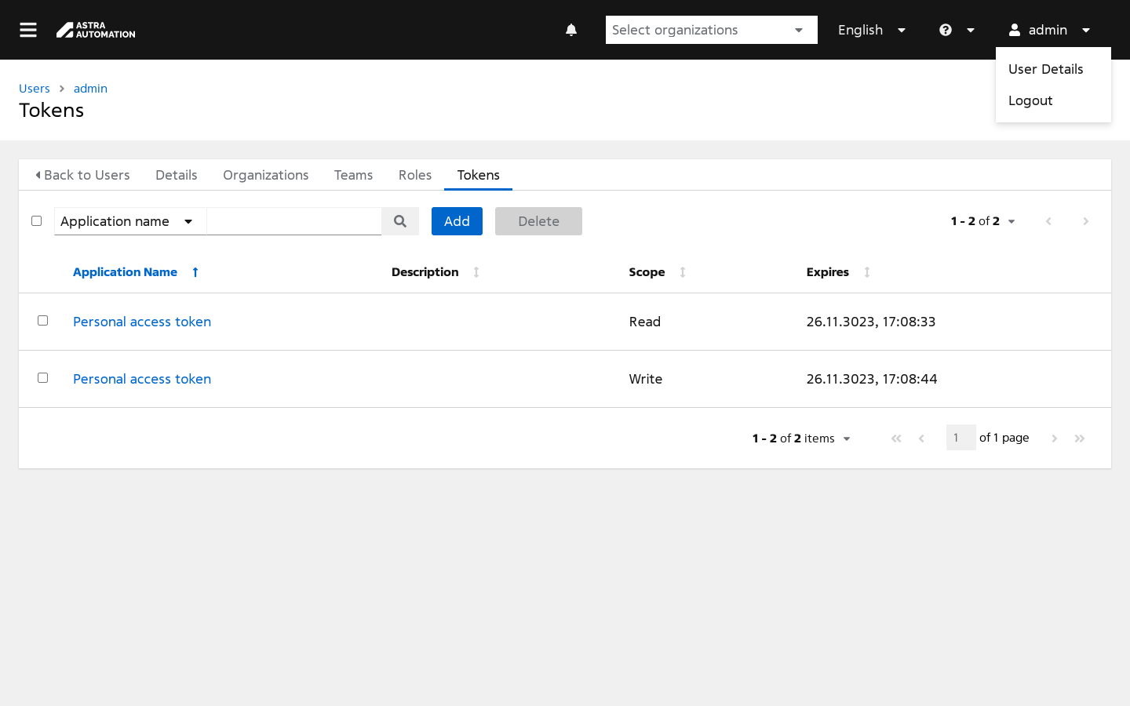This screenshot has width=1130, height=706.
Task: Click the Write scope cell
Action: click(x=646, y=379)
